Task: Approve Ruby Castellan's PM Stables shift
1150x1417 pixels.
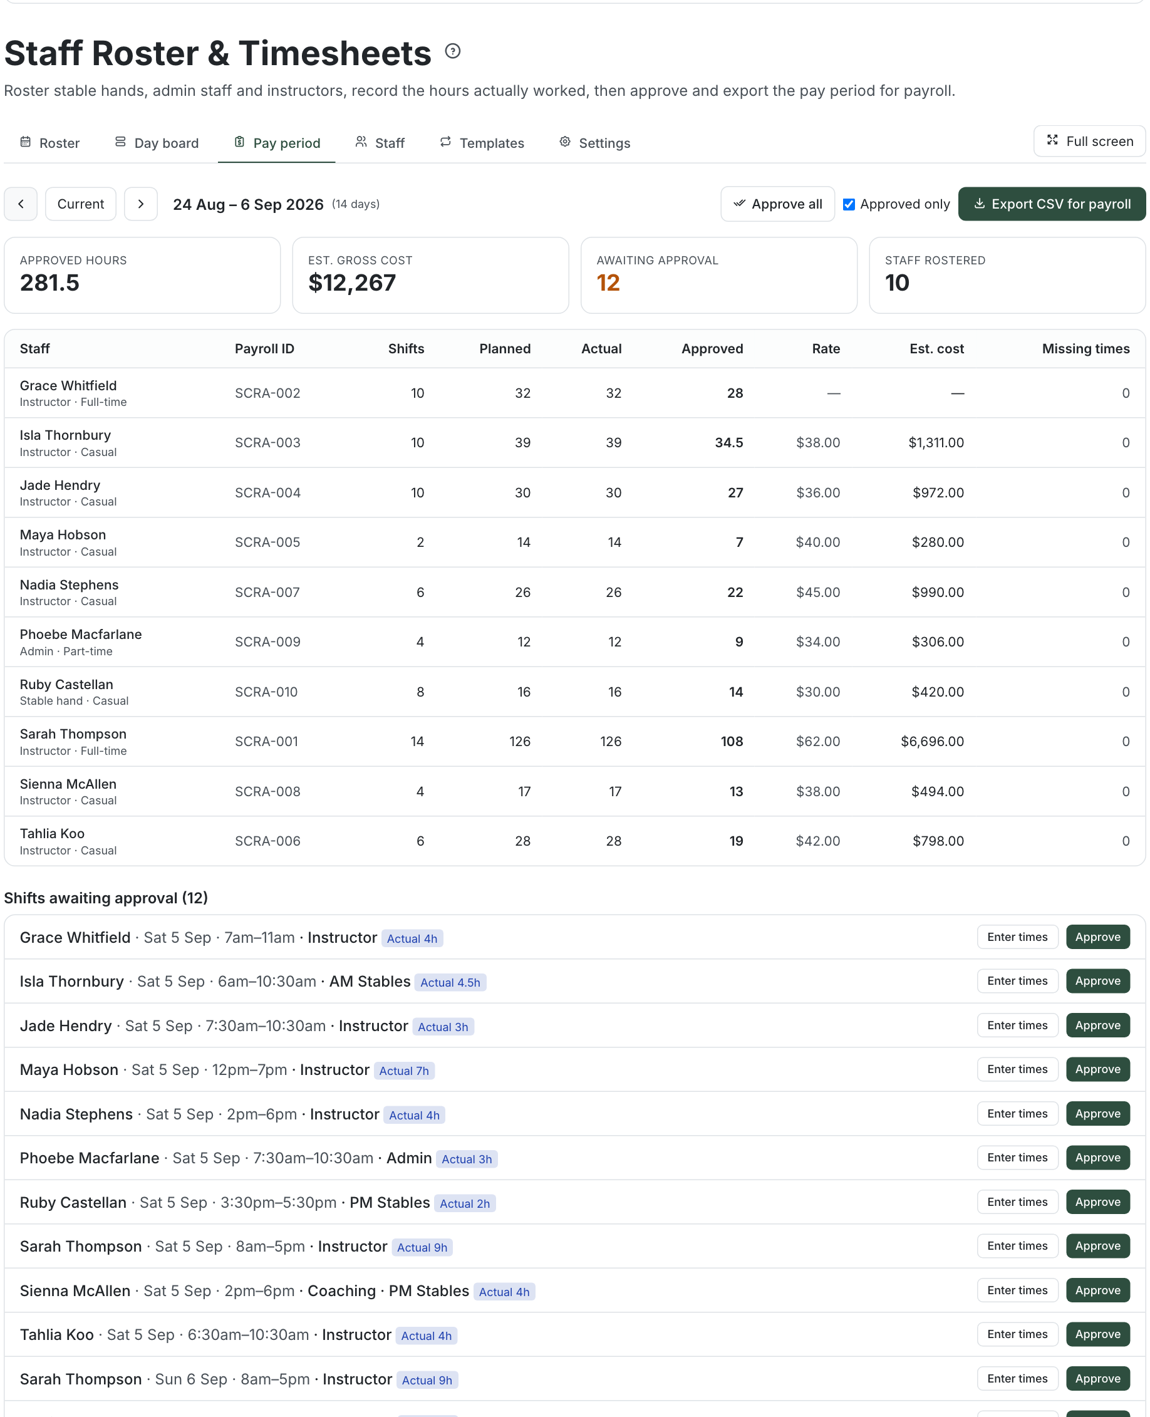Action: (x=1097, y=1202)
